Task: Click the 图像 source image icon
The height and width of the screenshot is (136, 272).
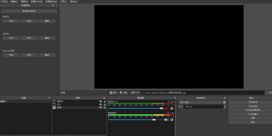Action: [54, 107]
